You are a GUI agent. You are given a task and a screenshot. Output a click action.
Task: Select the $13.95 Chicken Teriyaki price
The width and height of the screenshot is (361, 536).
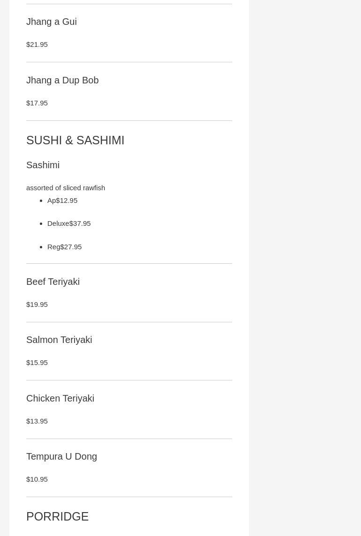[x=37, y=421]
